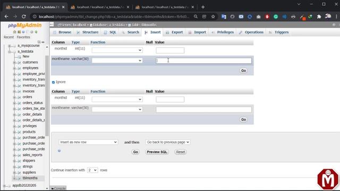The image size is (340, 191).
Task: Select tblmonths table in navigation tree
Action: tap(30, 178)
